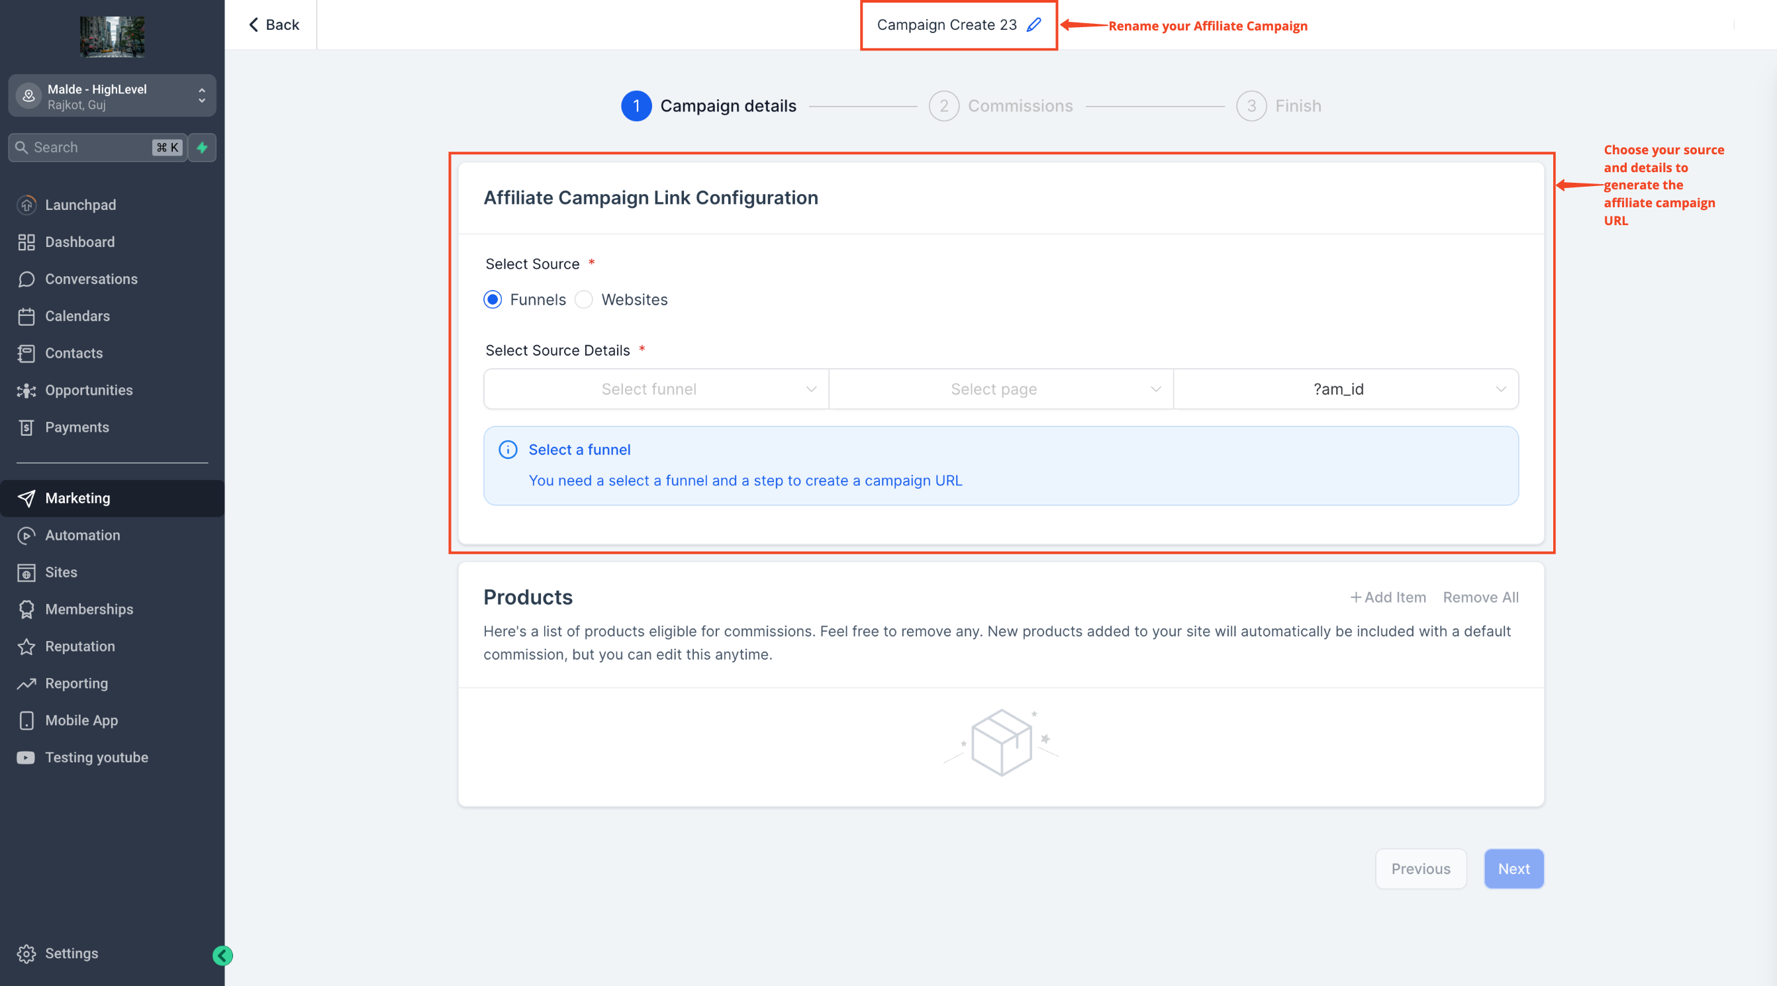
Task: Click the Testing youtube video icon
Action: [26, 758]
